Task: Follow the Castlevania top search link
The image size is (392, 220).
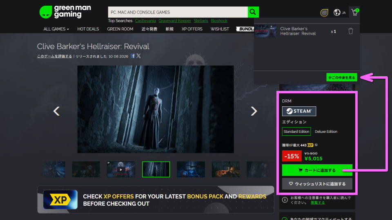Action: (x=145, y=21)
